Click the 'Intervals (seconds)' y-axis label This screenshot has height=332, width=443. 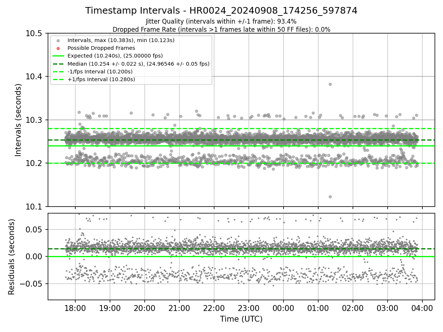[18, 120]
